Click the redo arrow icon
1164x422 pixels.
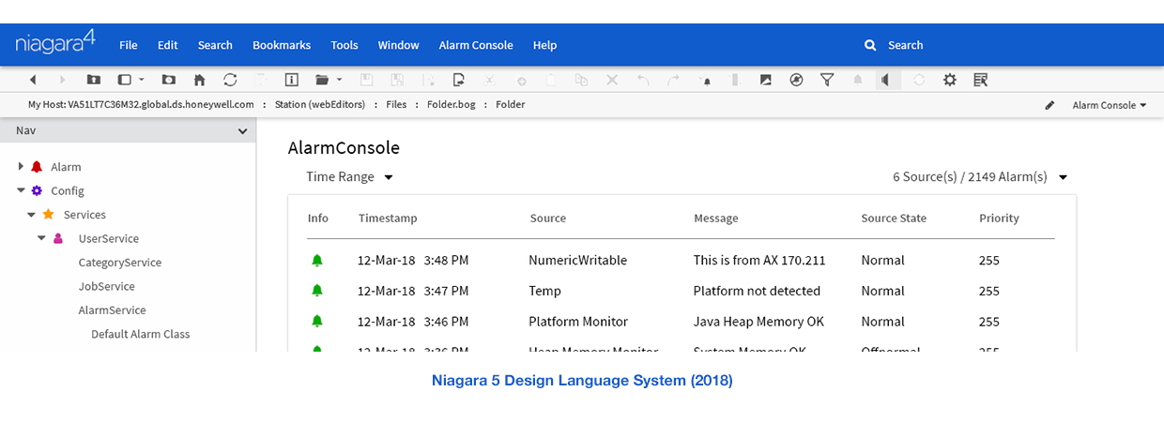(x=673, y=81)
